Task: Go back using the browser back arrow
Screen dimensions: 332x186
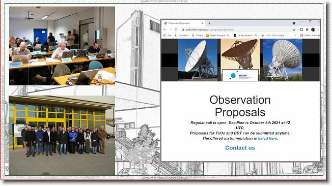Action: (x=165, y=29)
